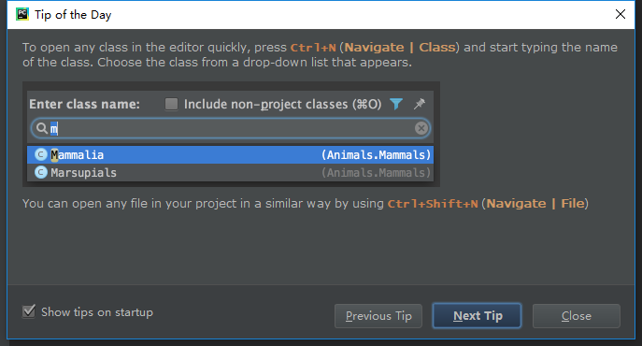Toggle Show tips on startup checkbox
Viewport: 642px width, 346px height.
[29, 311]
